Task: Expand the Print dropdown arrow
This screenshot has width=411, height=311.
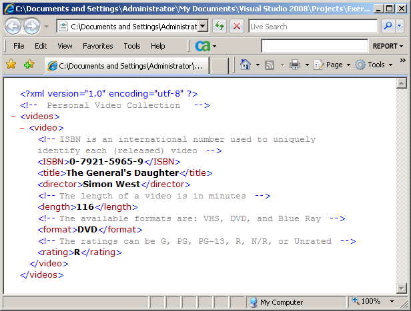Action: 307,65
